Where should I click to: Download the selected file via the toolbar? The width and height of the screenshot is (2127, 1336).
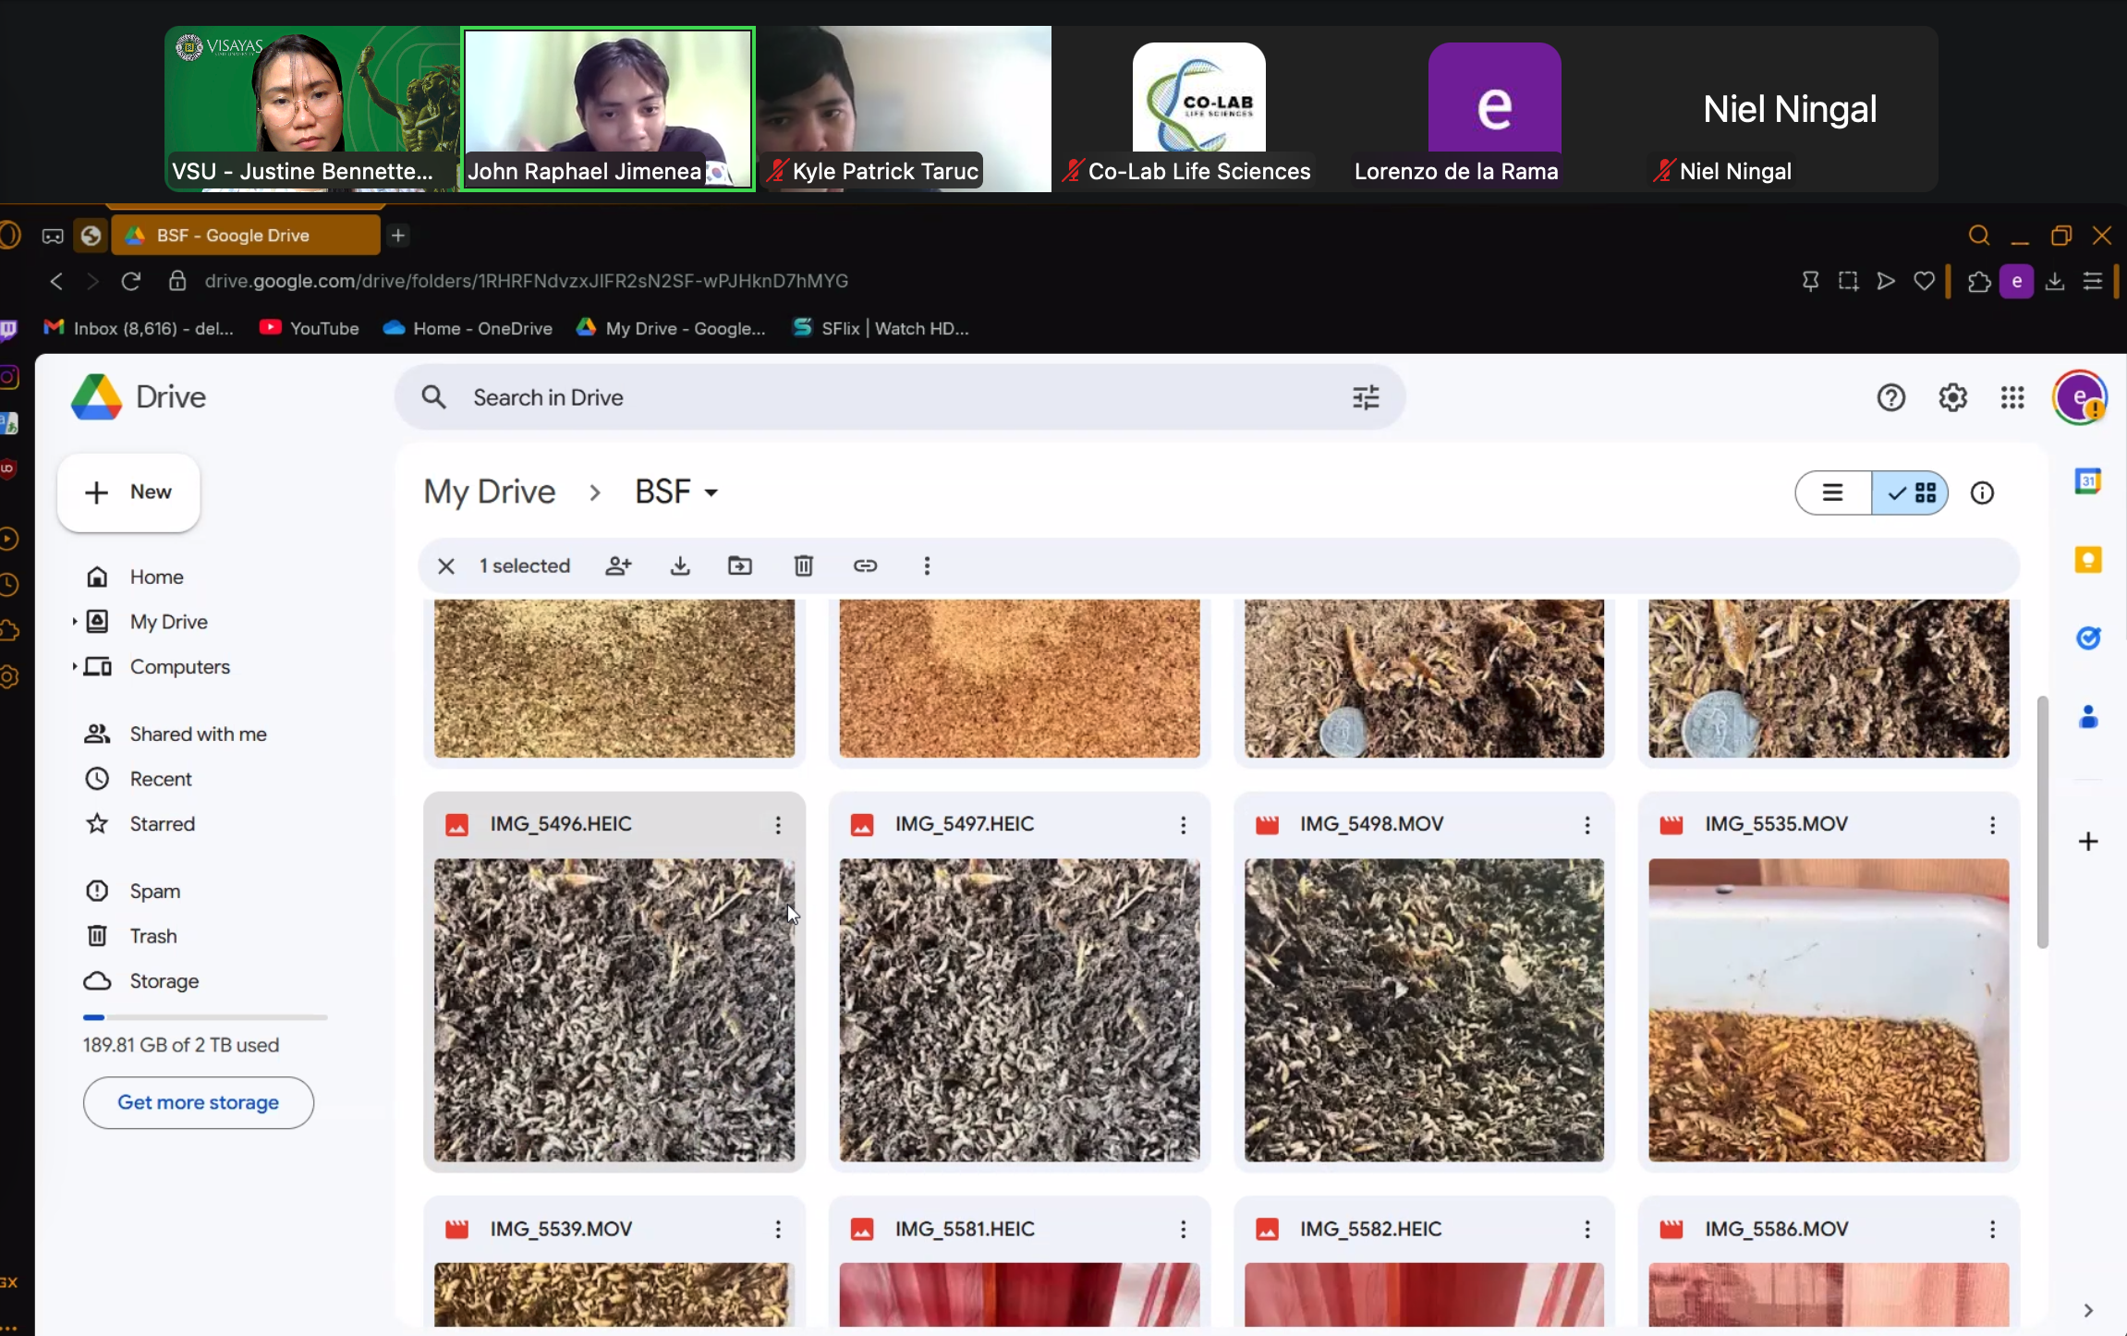[680, 565]
